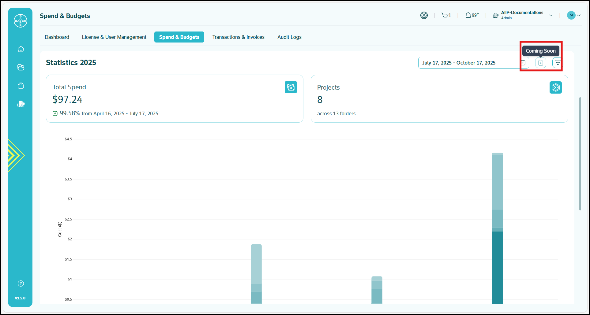The width and height of the screenshot is (590, 315).
Task: Open the organization building icon in sidebar
Action: pos(21,104)
